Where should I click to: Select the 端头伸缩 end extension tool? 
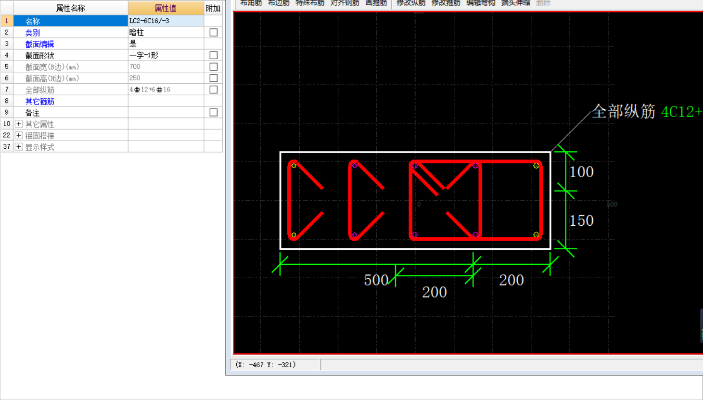pyautogui.click(x=515, y=3)
